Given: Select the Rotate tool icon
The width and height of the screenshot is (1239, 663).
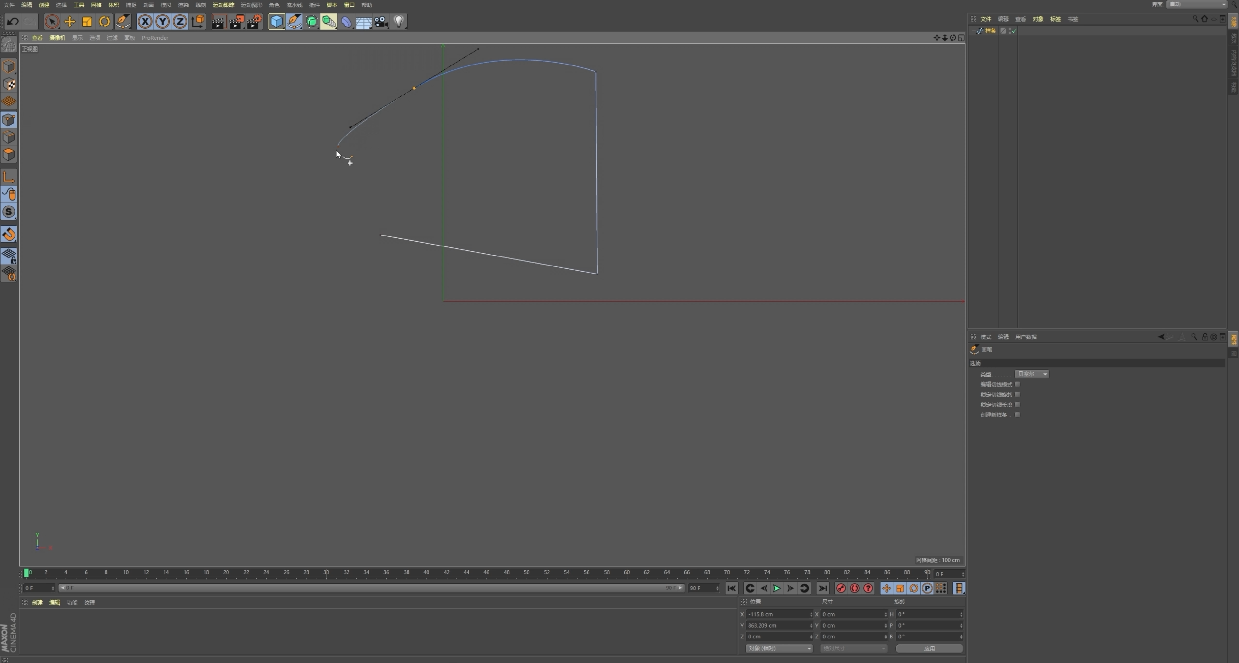Looking at the screenshot, I should [104, 22].
